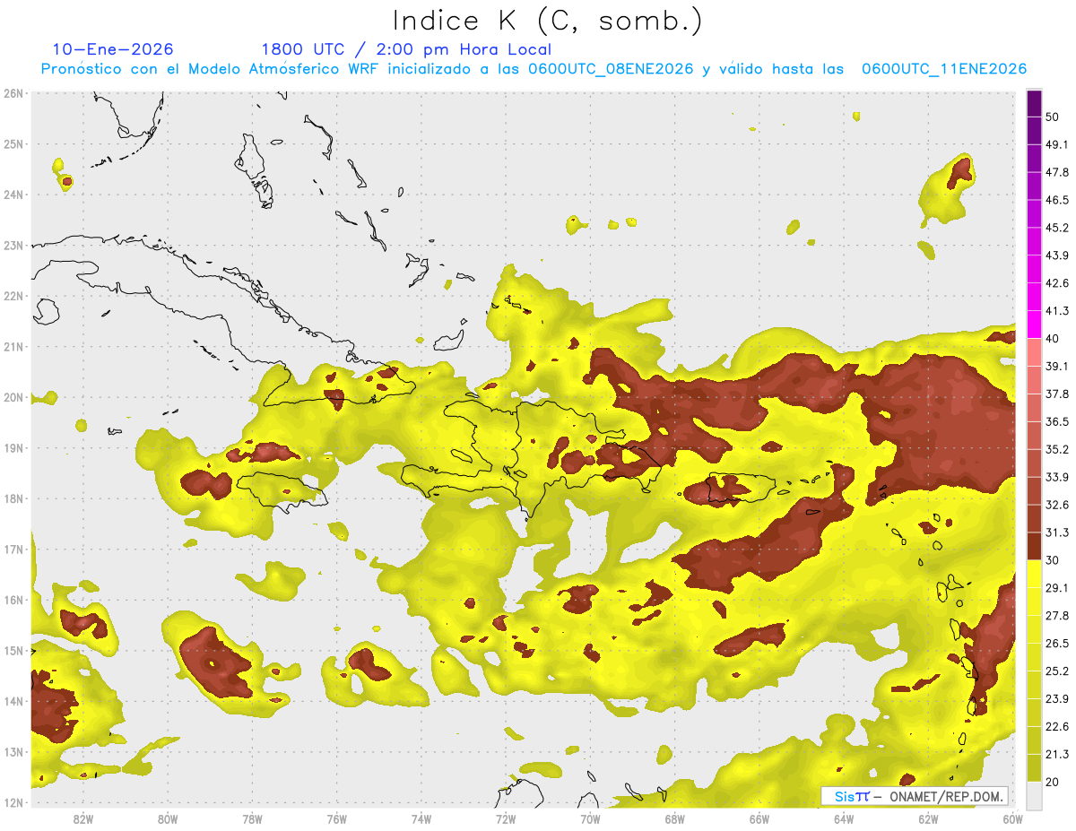Screen dimensions: 1076x831
Task: Click the "66W" longitude label
Action: click(759, 818)
